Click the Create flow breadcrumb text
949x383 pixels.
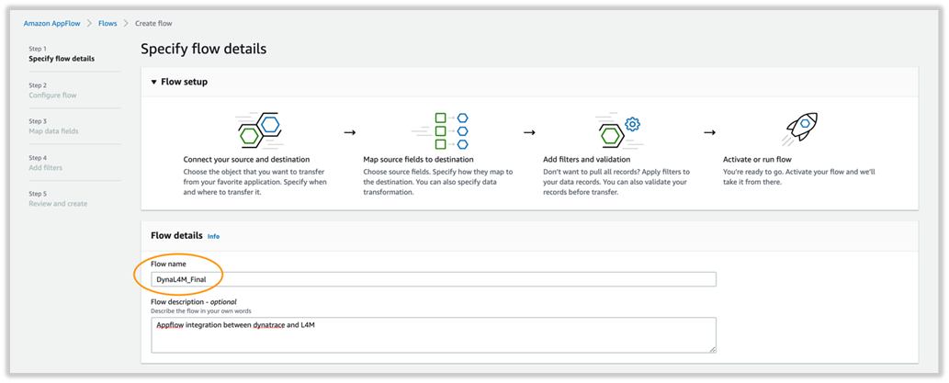[153, 23]
